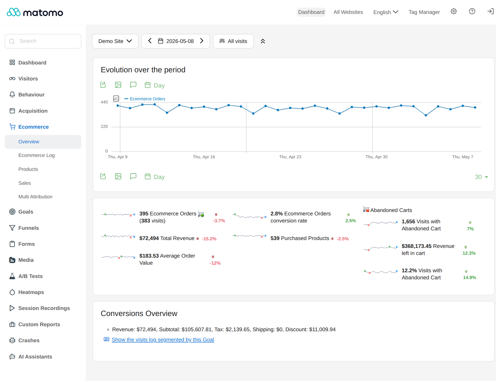The height and width of the screenshot is (381, 496).
Task: Click the Total Revenue sparkline
Action: click(118, 236)
